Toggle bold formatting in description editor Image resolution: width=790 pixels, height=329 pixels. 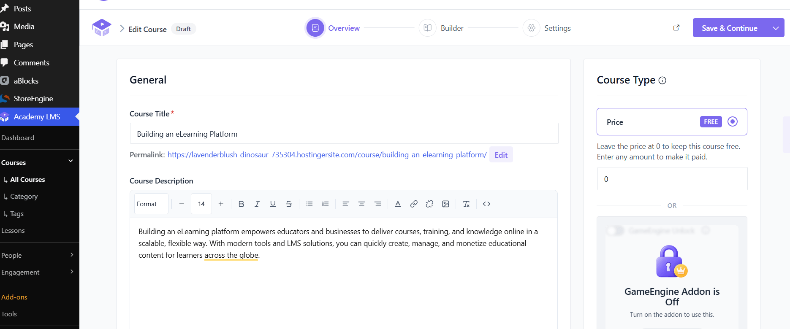click(x=241, y=204)
